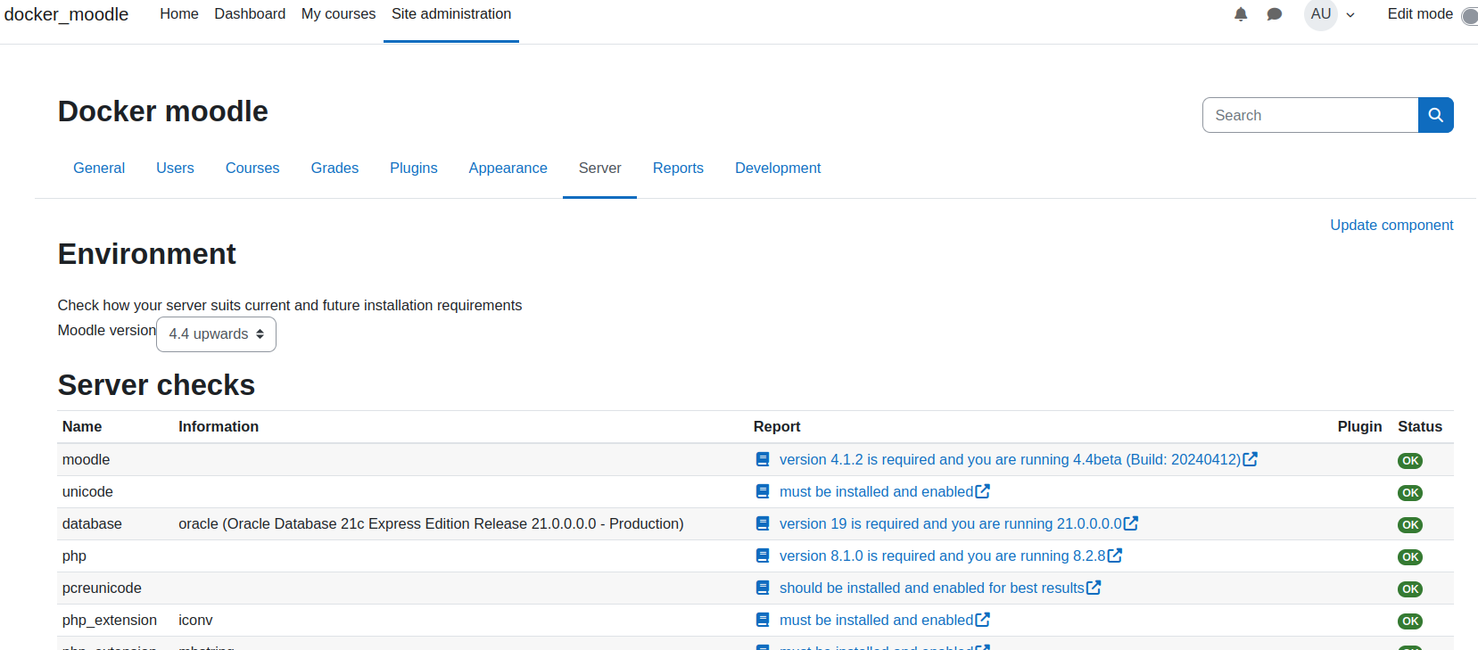Switch to the Development tab
The image size is (1478, 650).
click(778, 168)
